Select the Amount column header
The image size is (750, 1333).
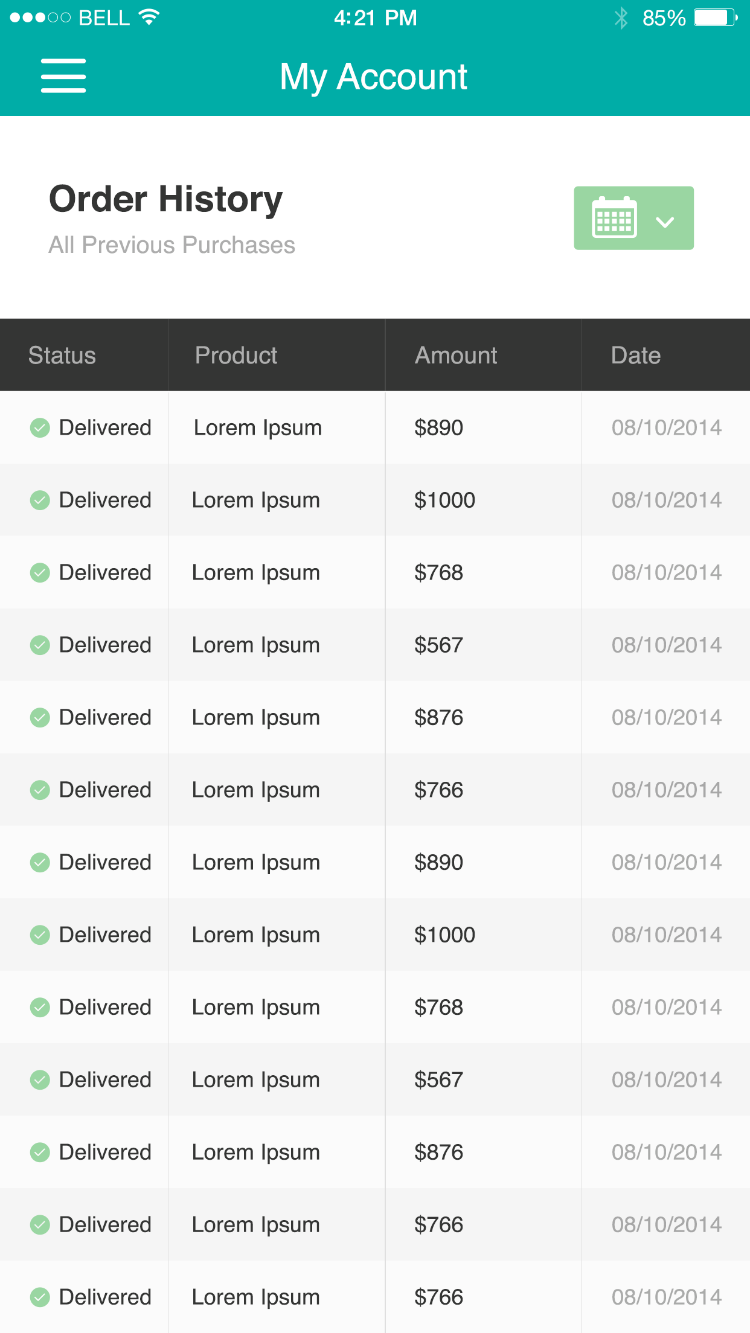click(x=456, y=356)
